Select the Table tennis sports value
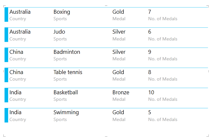The image size is (212, 137). coord(68,72)
